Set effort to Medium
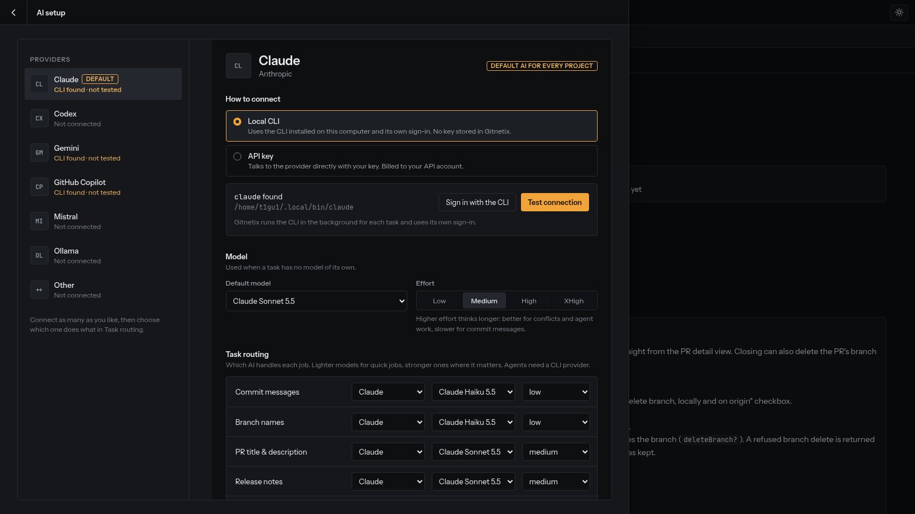 (x=484, y=301)
